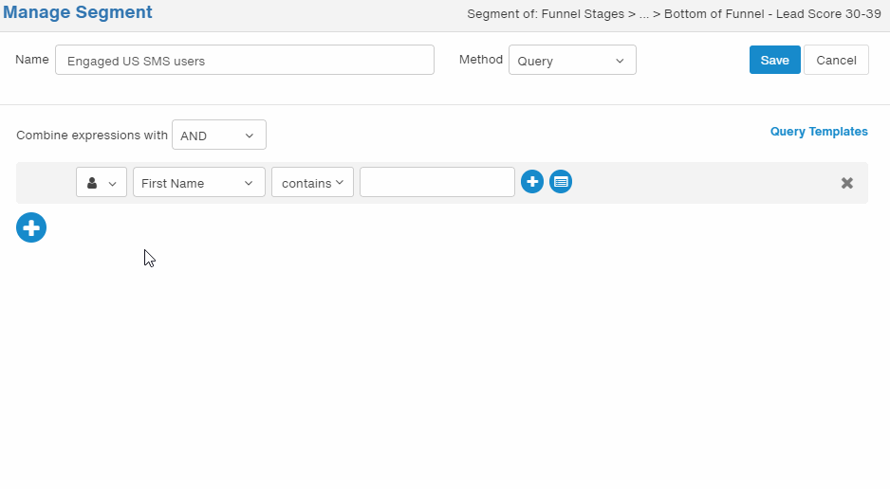
Task: Open the First Name field dropdown
Action: tap(199, 182)
